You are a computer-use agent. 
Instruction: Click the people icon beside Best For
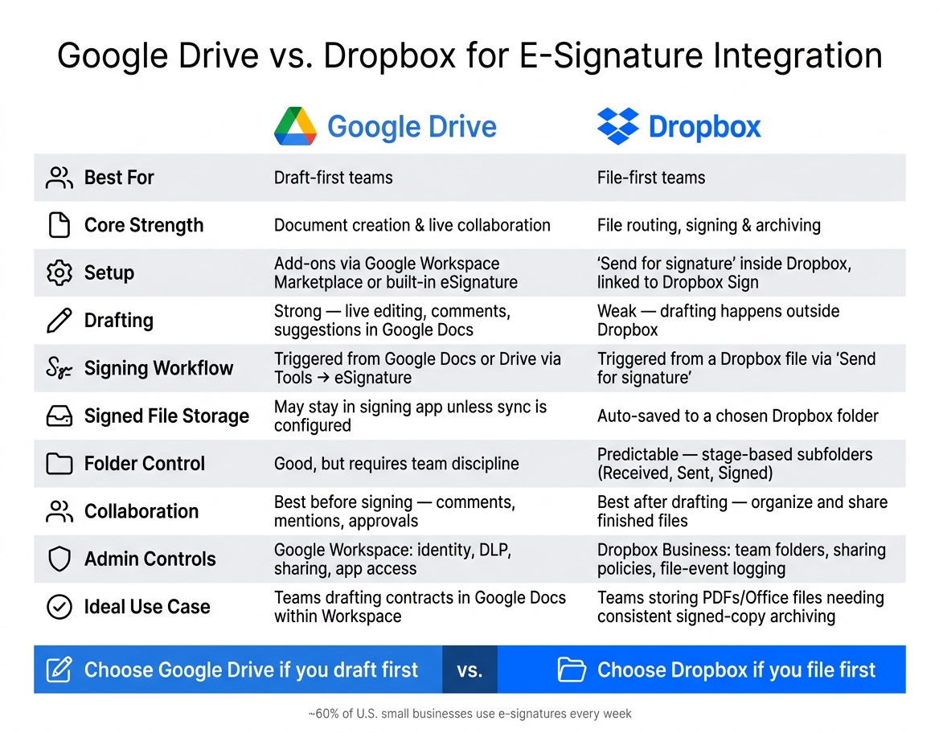coord(59,178)
